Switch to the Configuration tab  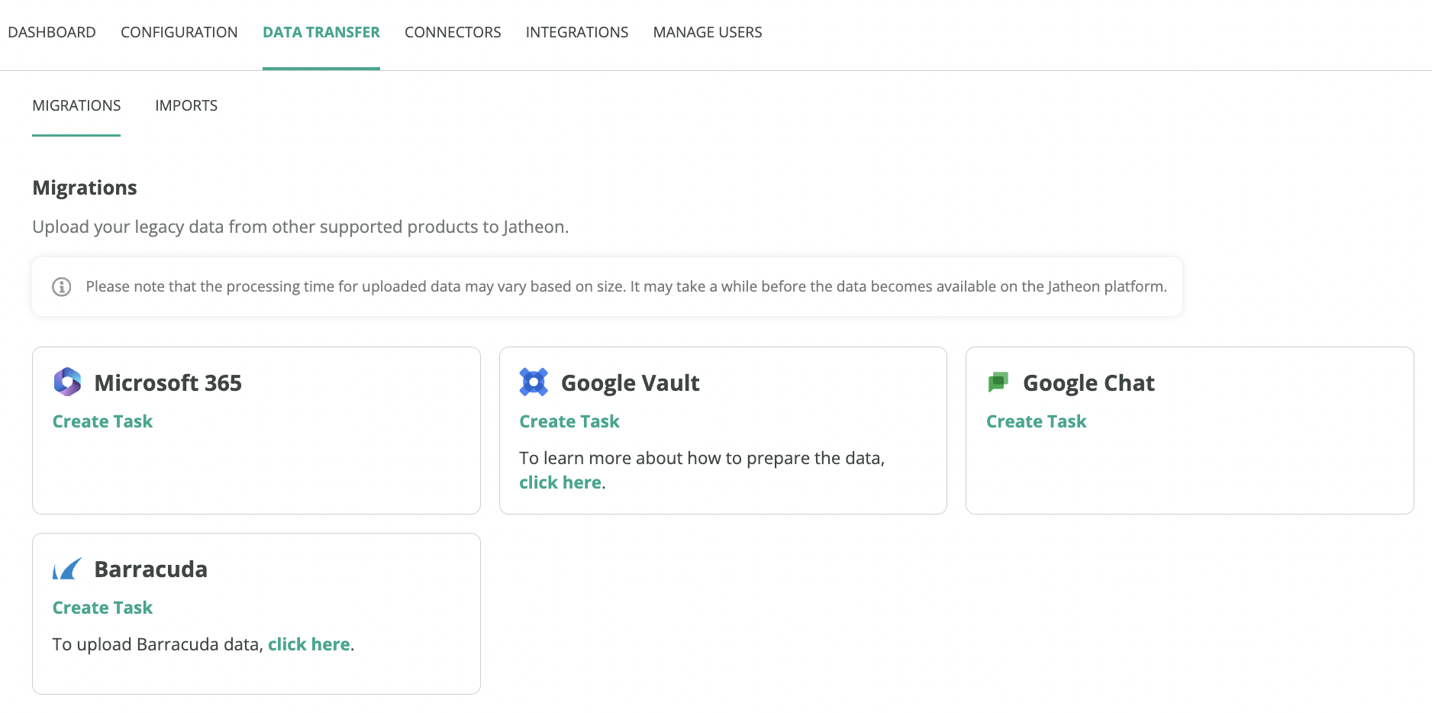(179, 32)
